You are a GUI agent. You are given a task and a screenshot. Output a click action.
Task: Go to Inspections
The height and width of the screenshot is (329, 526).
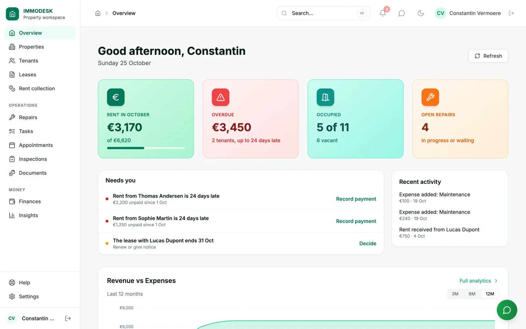pos(40,159)
